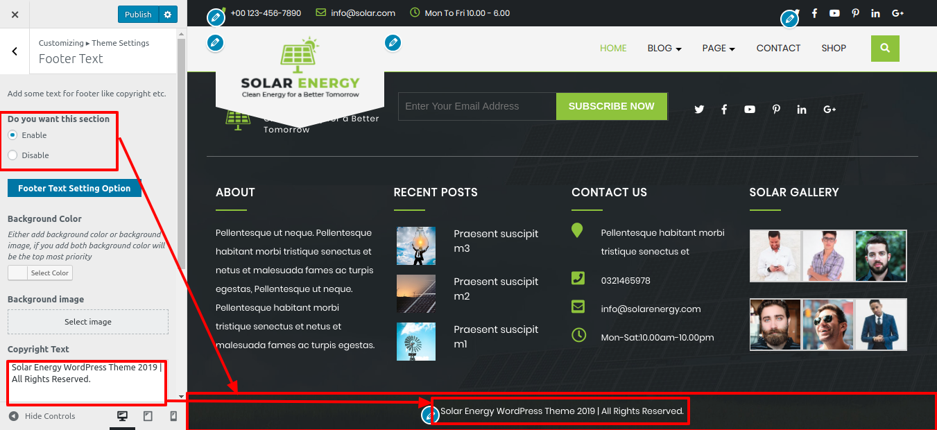The height and width of the screenshot is (430, 937).
Task: Click the Mon To Fri 10.00 - 6.00 hours text
Action: [x=467, y=13]
